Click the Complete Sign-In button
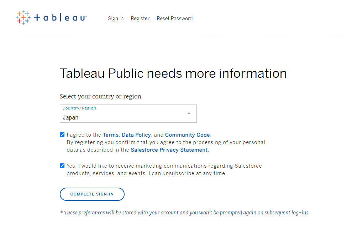Image resolution: width=347 pixels, height=234 pixels. click(x=92, y=194)
